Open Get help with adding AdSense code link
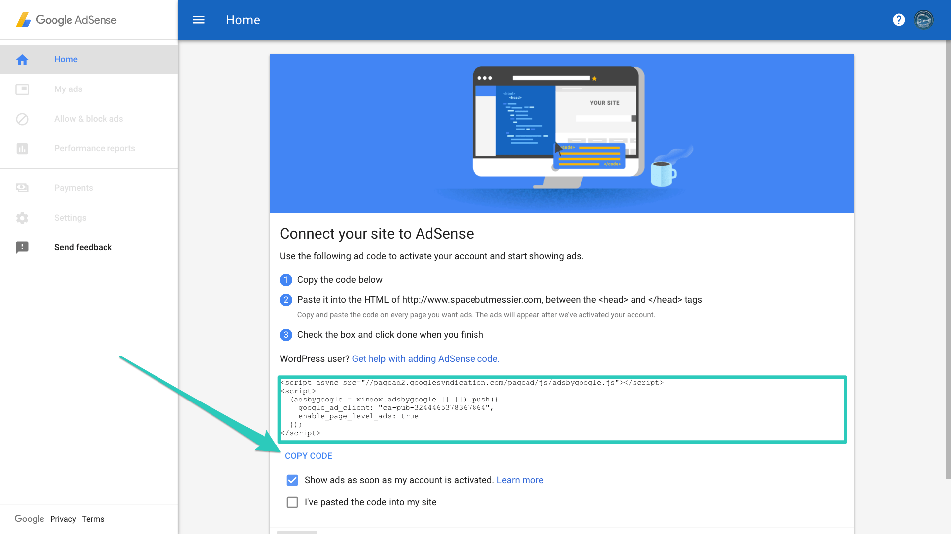The height and width of the screenshot is (534, 951). tap(425, 359)
